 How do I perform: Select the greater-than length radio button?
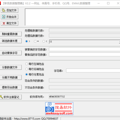[26, 41]
